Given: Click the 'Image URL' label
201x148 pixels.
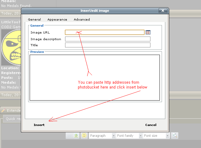Looking at the screenshot, I should pyautogui.click(x=40, y=33).
